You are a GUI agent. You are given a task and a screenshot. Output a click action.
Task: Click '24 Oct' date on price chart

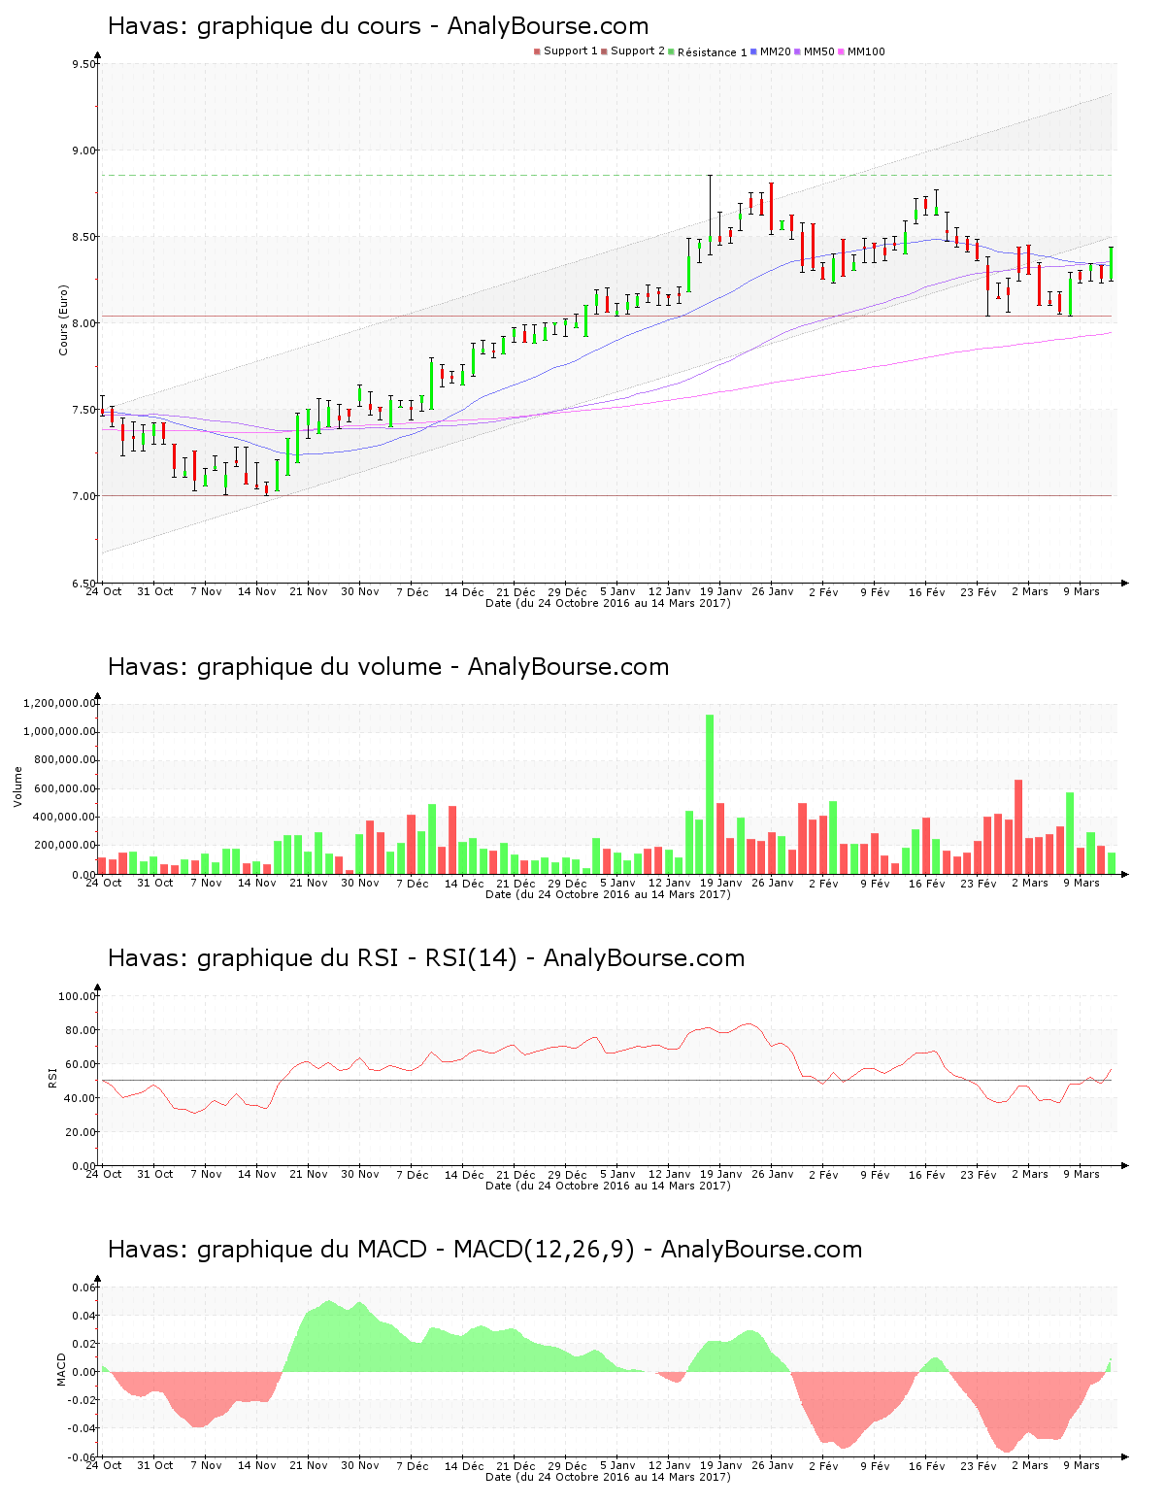click(x=104, y=591)
